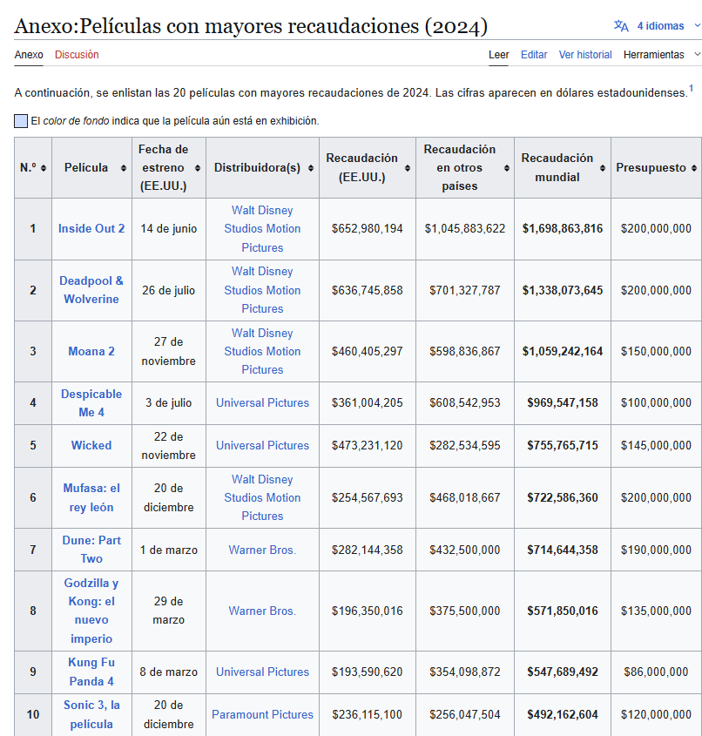Select the Leer tab
Screen dimensions: 702x736
(x=498, y=55)
